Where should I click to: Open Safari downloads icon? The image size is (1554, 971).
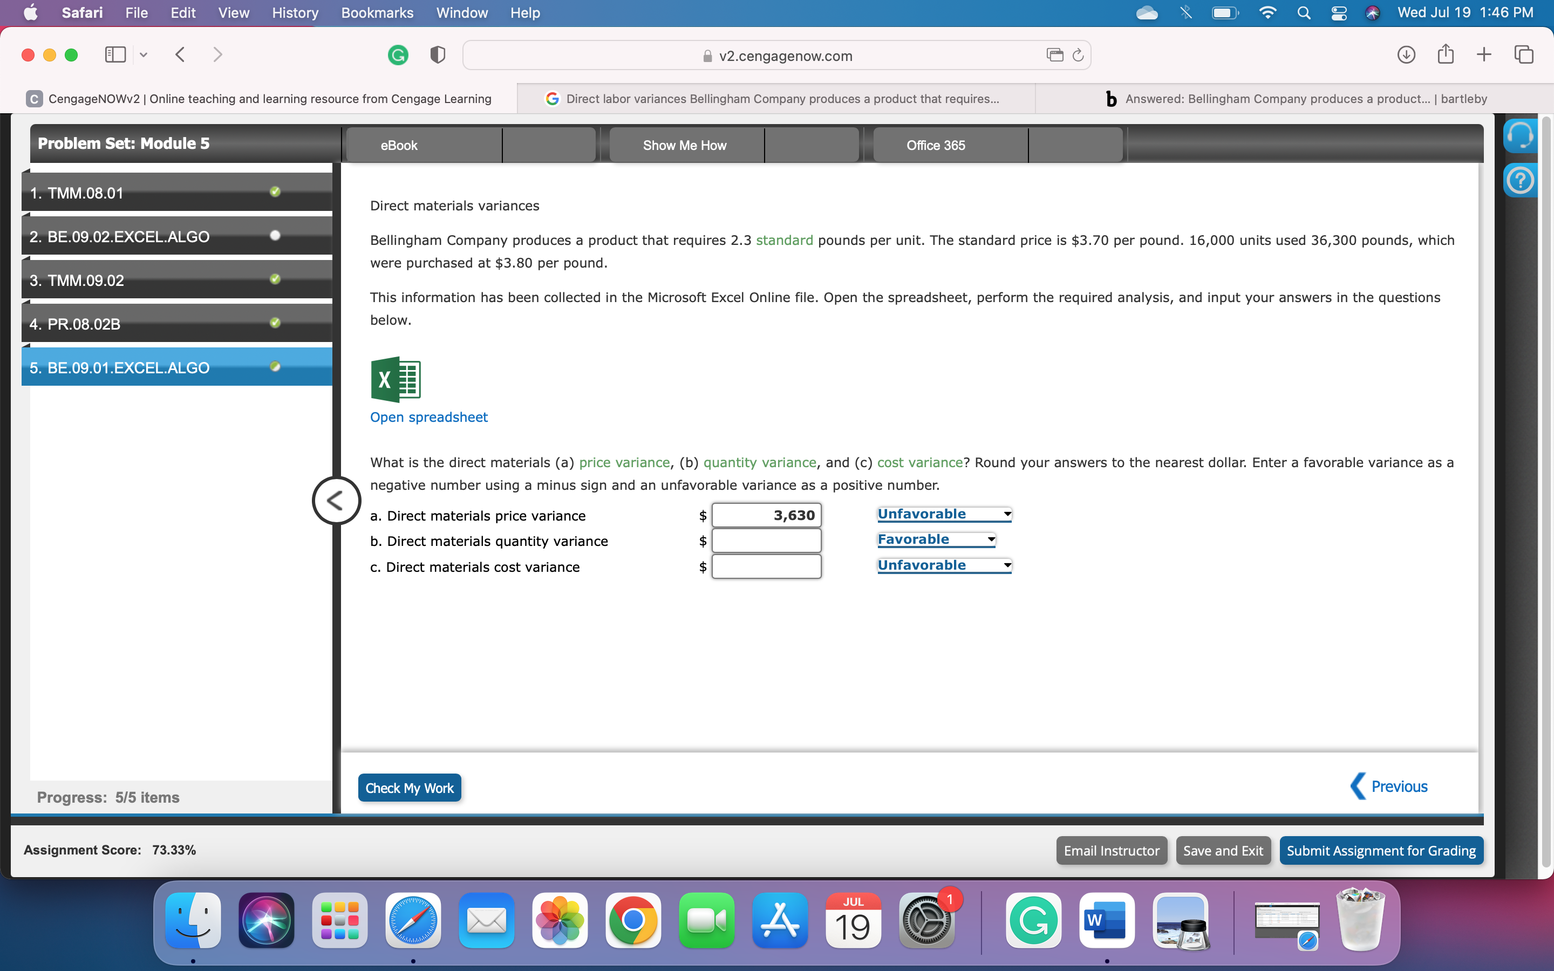1406,55
